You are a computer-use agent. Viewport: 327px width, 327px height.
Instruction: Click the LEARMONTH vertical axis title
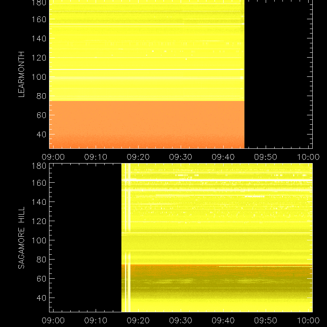pyautogui.click(x=22, y=74)
